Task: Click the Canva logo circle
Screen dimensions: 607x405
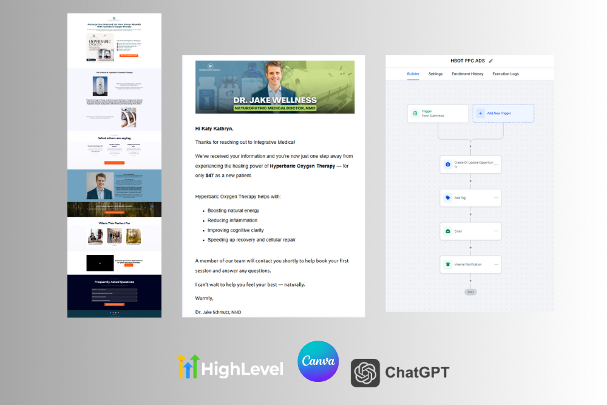Action: point(318,361)
